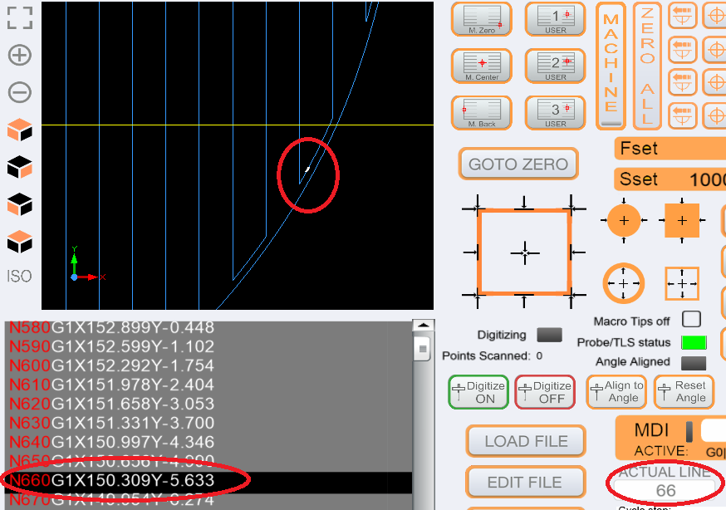726x510 pixels.
Task: Probe inside center of square workpiece
Action: pos(525,253)
